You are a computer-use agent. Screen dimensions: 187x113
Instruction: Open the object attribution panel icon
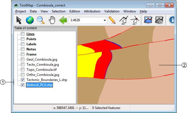pyautogui.click(x=148, y=20)
